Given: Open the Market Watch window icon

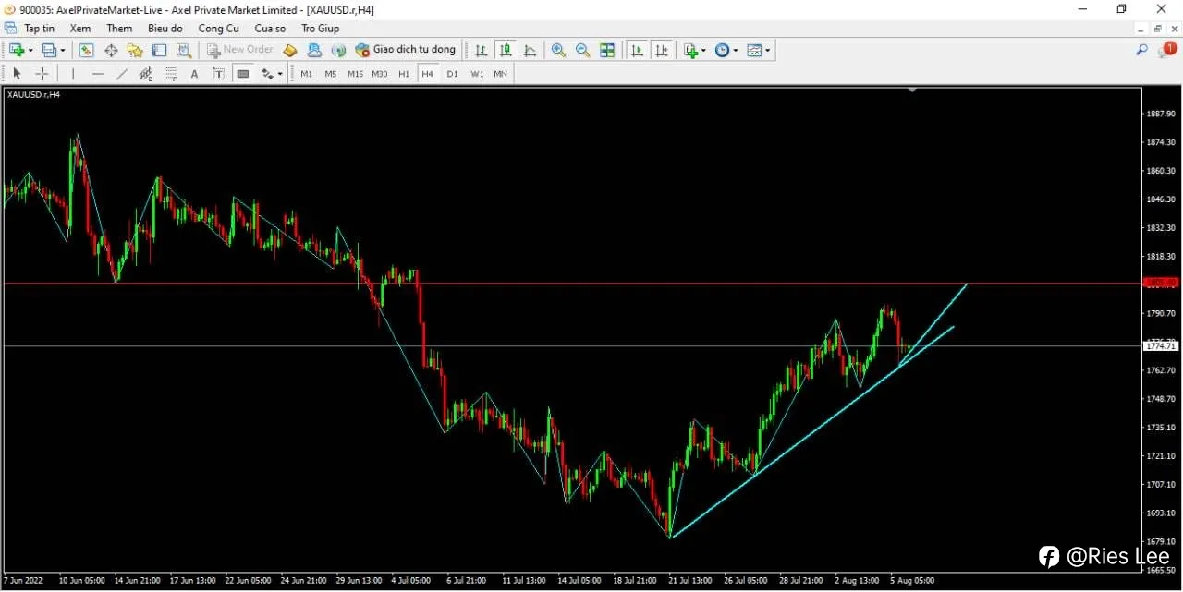Looking at the screenshot, I should coord(87,50).
